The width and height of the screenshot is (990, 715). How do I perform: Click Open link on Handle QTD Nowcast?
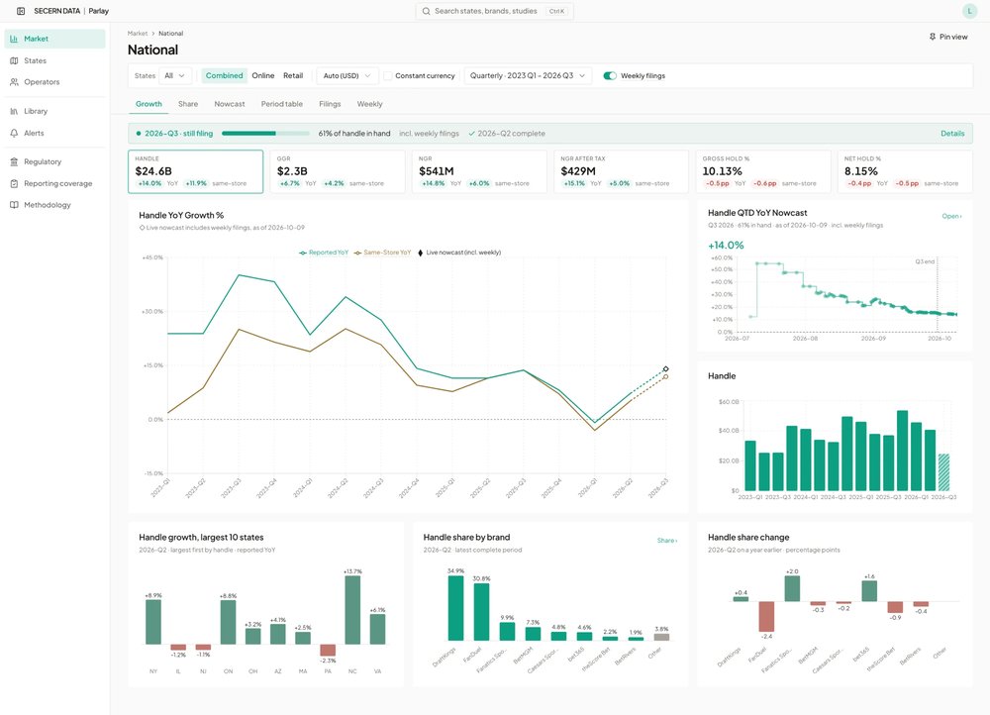click(951, 216)
